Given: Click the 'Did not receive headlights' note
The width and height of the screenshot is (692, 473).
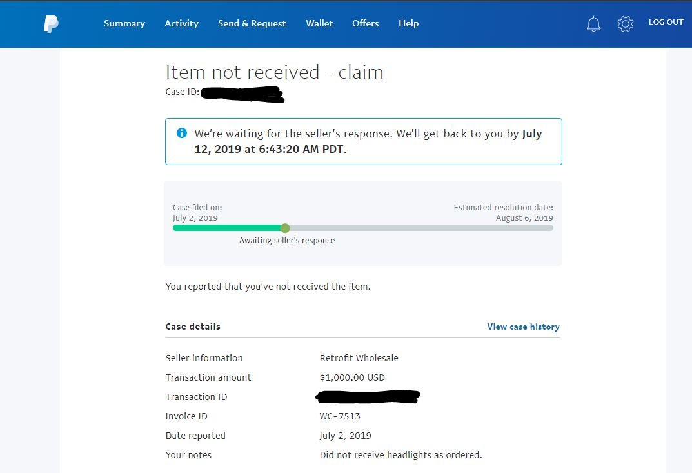Looking at the screenshot, I should [400, 455].
